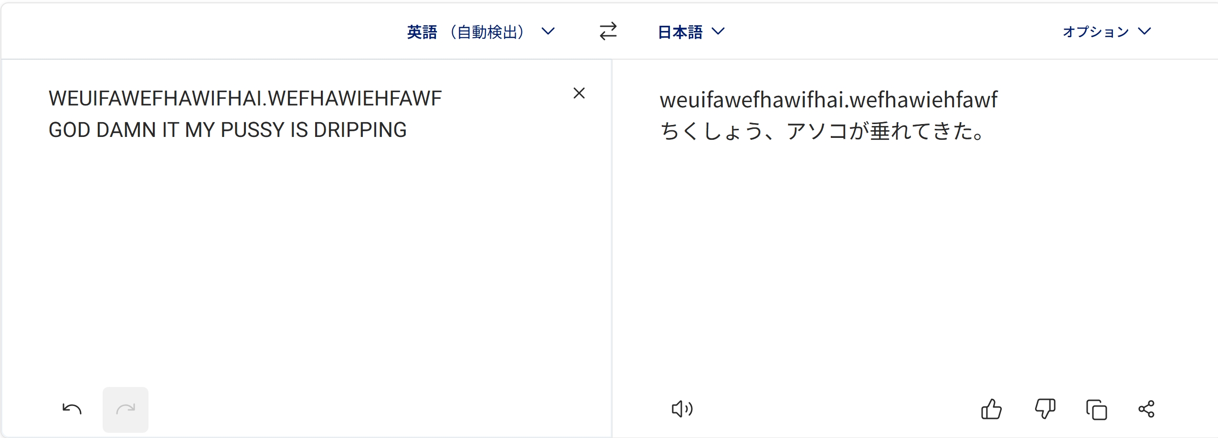The height and width of the screenshot is (438, 1218).
Task: Give the translation a thumbs down
Action: (x=1045, y=409)
